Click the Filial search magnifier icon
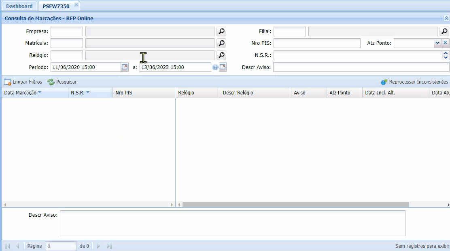 click(444, 31)
